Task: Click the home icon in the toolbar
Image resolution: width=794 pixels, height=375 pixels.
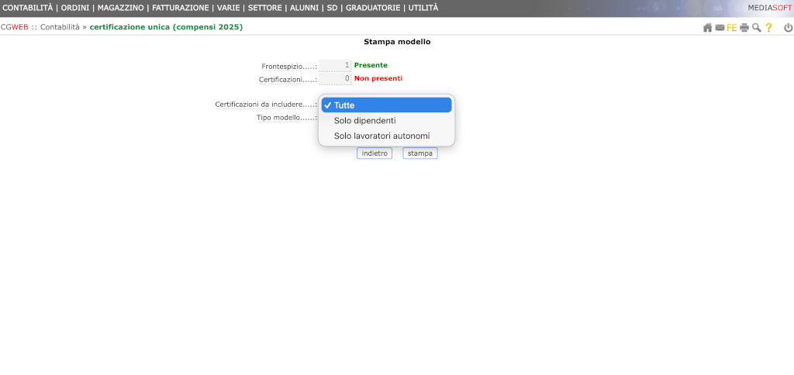Action: pos(707,28)
